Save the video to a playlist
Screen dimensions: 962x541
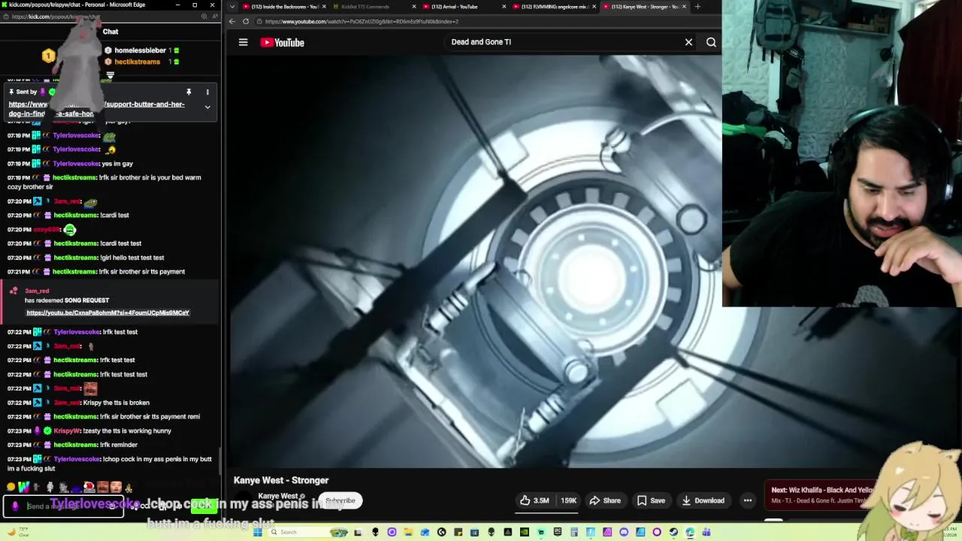[x=651, y=500]
